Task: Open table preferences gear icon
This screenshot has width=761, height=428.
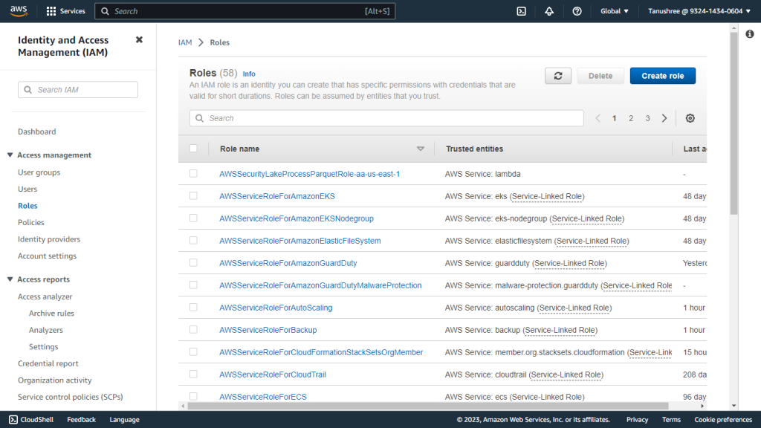Action: 690,118
